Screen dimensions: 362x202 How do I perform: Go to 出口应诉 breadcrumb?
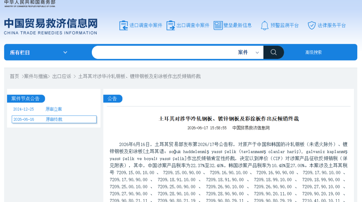tap(62, 76)
